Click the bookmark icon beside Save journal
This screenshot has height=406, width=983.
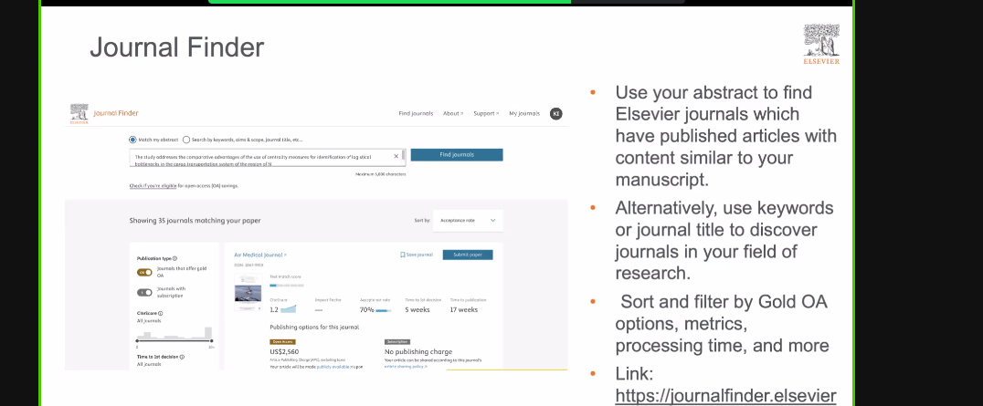(x=403, y=255)
